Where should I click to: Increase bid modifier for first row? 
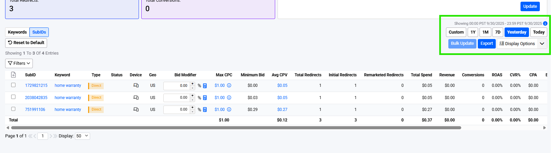(192, 83)
